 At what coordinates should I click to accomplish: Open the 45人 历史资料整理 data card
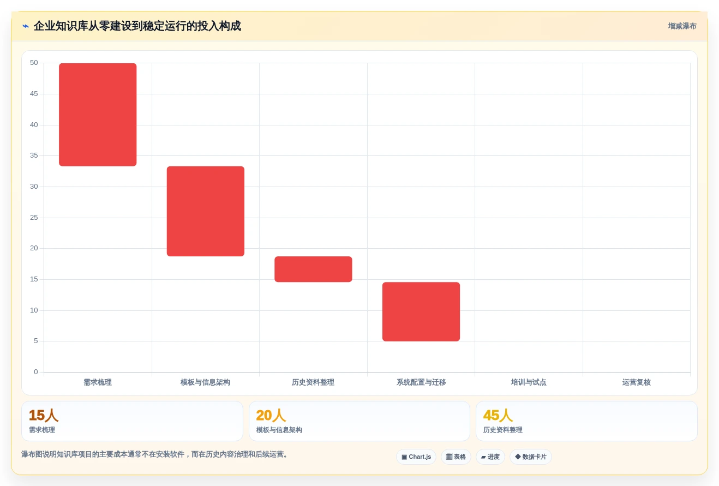[586, 421]
